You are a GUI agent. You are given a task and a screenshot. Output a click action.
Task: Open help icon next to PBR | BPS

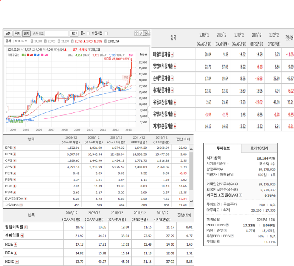[226, 231]
